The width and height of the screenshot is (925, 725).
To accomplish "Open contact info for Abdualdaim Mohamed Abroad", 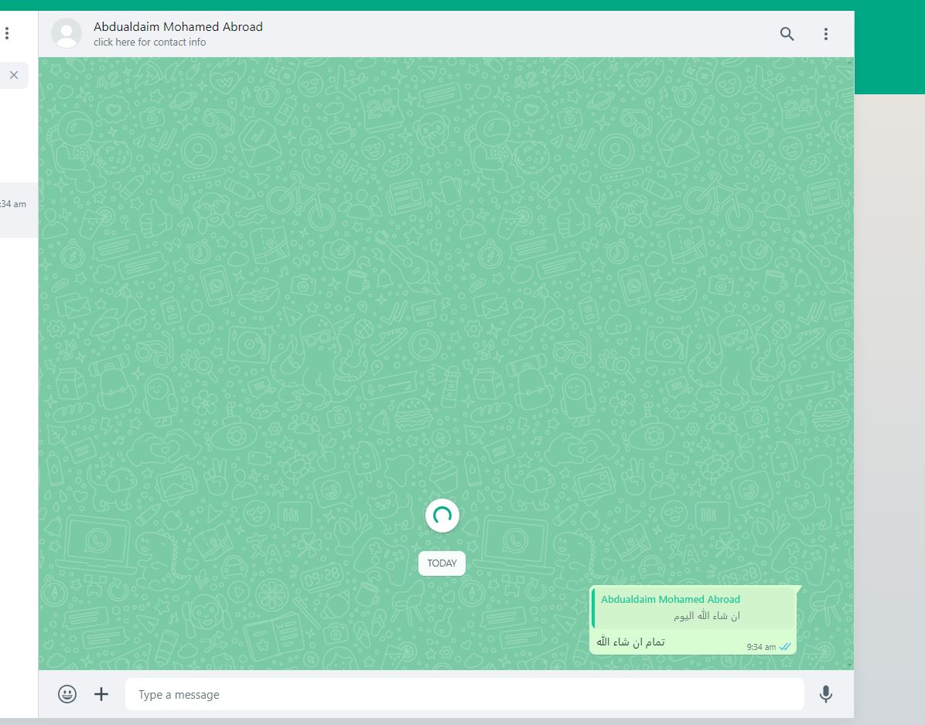I will pyautogui.click(x=178, y=26).
